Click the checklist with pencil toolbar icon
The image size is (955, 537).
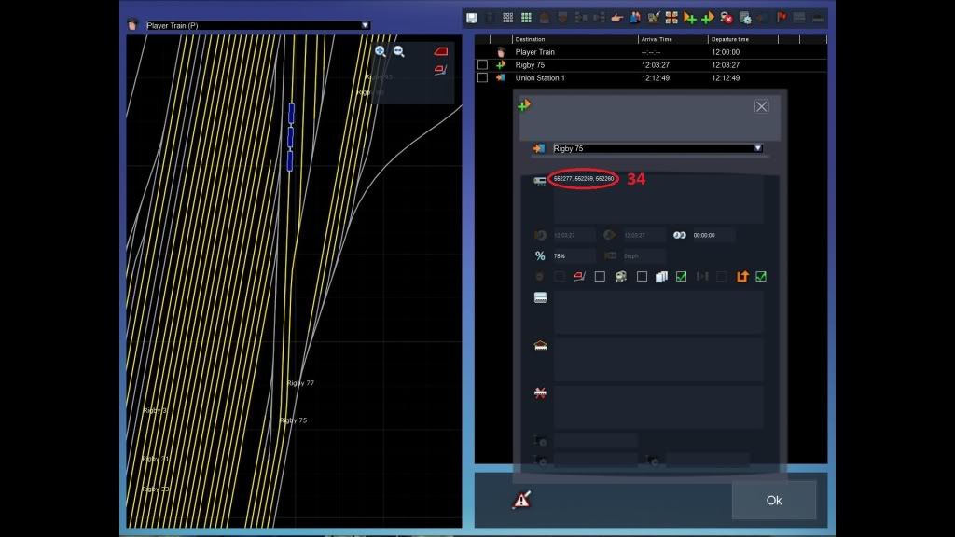[654, 18]
